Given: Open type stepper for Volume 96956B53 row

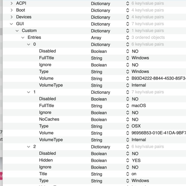Looking at the screenshot, I should [x=128, y=133].
